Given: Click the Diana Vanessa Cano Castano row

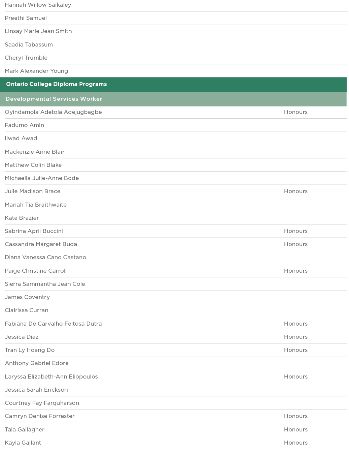Looking at the screenshot, I should (45, 258).
